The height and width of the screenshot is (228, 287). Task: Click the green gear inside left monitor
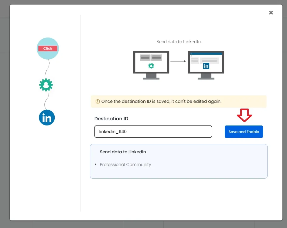(x=151, y=66)
